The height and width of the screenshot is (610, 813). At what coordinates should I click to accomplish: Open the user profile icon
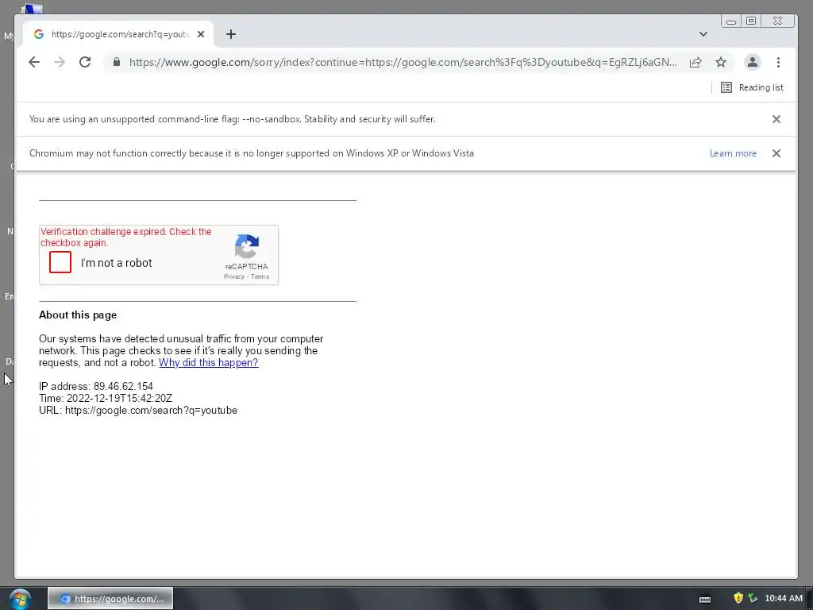pyautogui.click(x=753, y=62)
